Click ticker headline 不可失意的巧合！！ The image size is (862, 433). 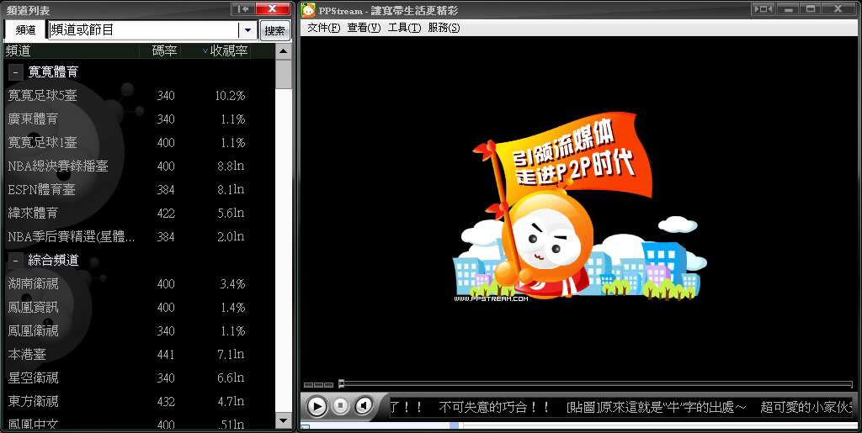pos(494,407)
